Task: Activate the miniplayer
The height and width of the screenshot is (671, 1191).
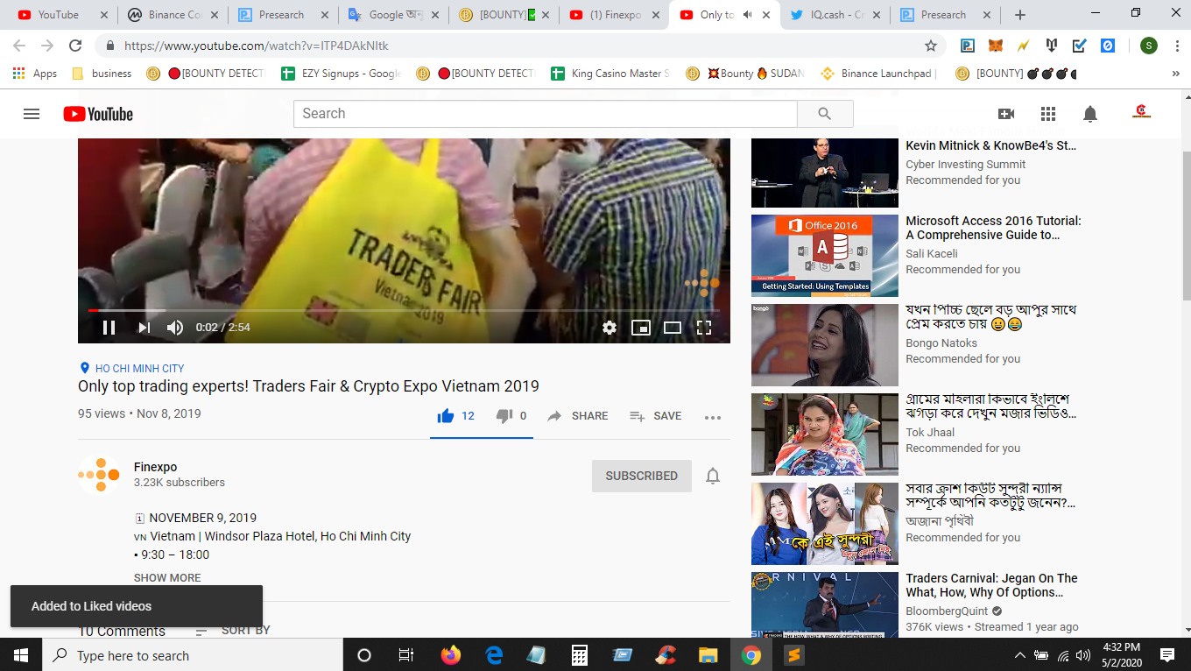Action: click(641, 328)
